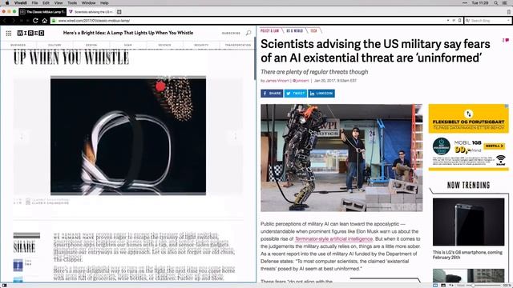
Task: Click the WIRED logo
Action: pos(30,33)
